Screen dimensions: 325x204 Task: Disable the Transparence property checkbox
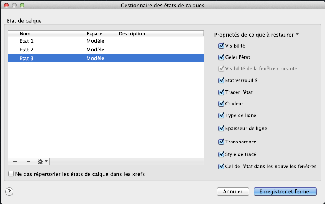221,142
